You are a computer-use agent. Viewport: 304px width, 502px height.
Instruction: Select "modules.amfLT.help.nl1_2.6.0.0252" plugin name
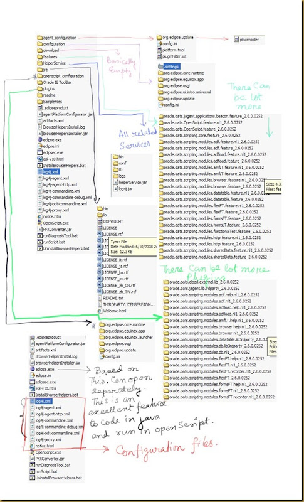point(216,321)
